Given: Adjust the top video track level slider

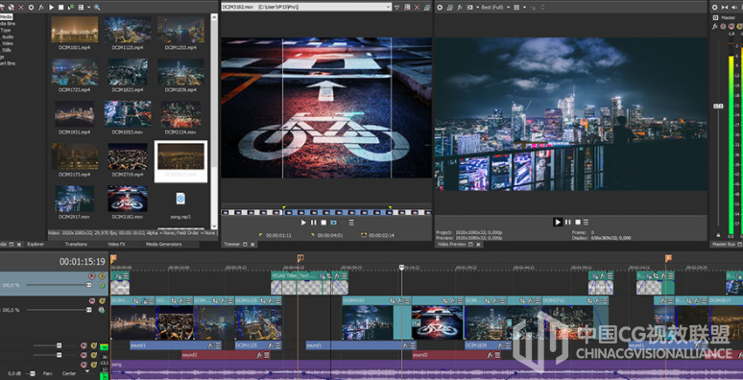Looking at the screenshot, I should click(x=88, y=285).
